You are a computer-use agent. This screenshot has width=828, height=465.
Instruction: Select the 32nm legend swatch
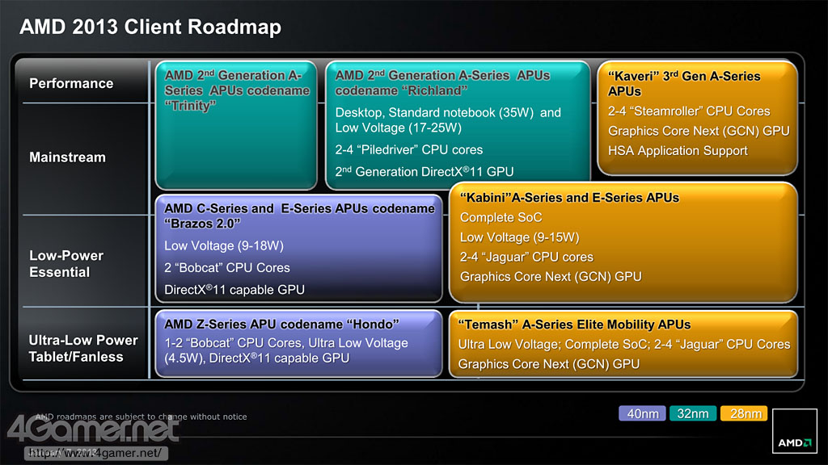pos(693,413)
